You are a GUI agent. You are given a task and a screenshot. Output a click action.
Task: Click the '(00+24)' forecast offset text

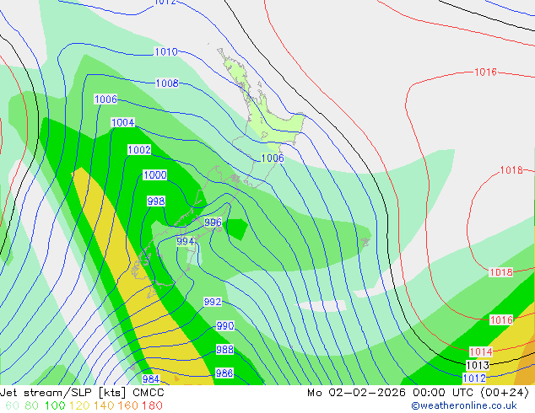[x=505, y=393]
